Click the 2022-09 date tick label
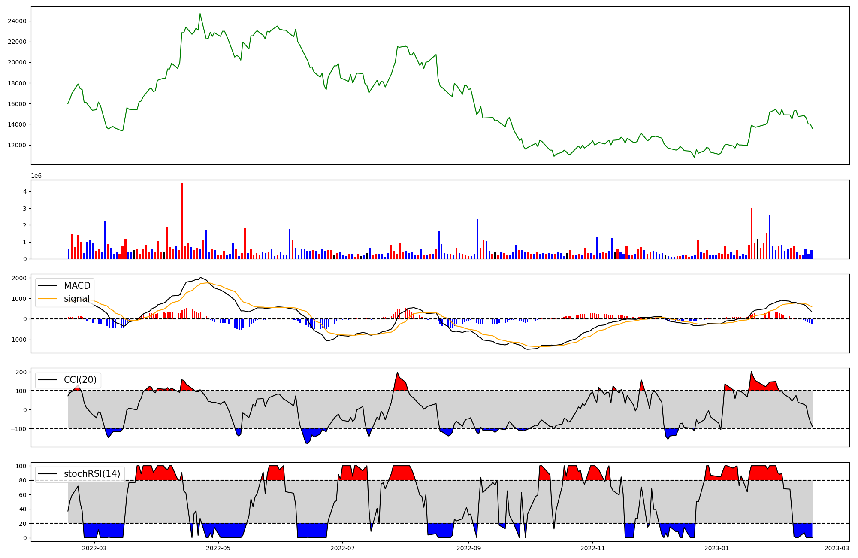The height and width of the screenshot is (558, 858). [x=468, y=548]
